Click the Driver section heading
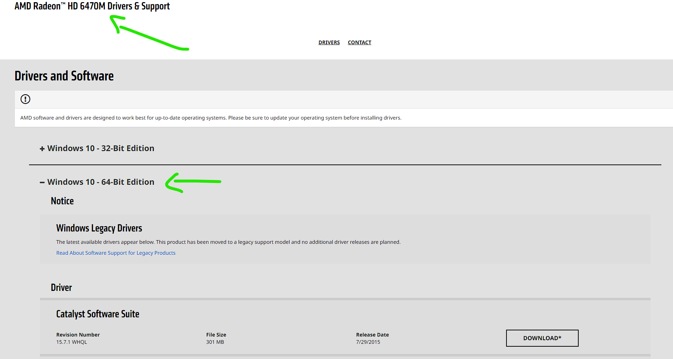Screen dimensions: 673x359 coord(61,288)
